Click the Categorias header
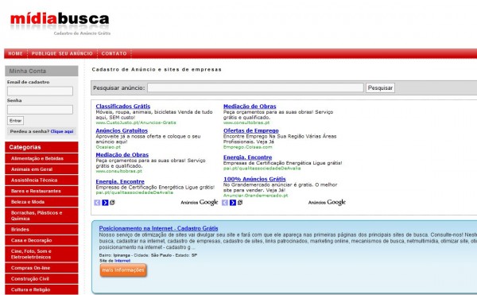 [41, 147]
